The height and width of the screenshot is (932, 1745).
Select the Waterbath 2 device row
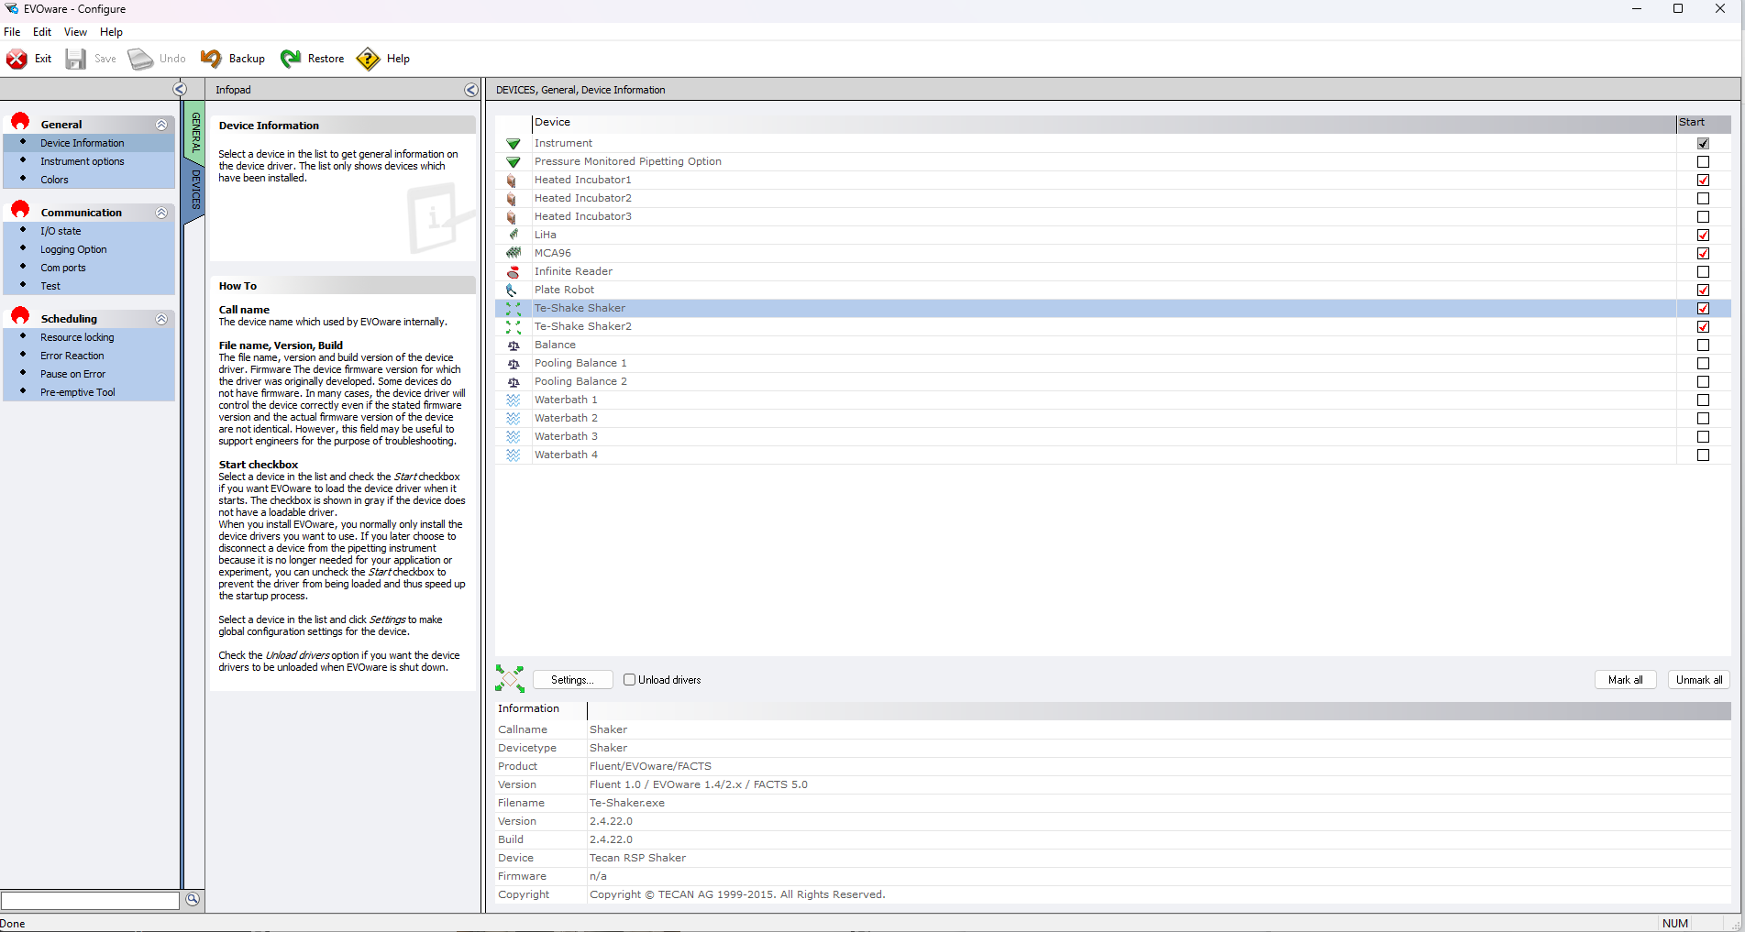click(x=1112, y=418)
